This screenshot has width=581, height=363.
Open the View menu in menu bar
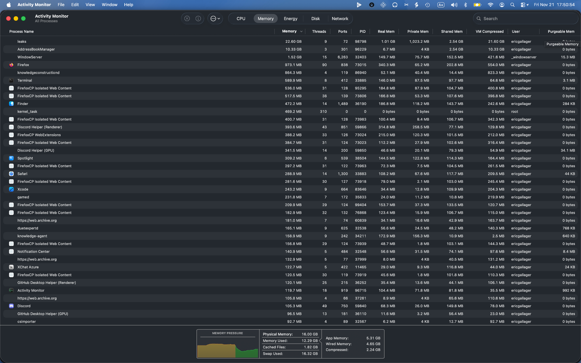90,4
